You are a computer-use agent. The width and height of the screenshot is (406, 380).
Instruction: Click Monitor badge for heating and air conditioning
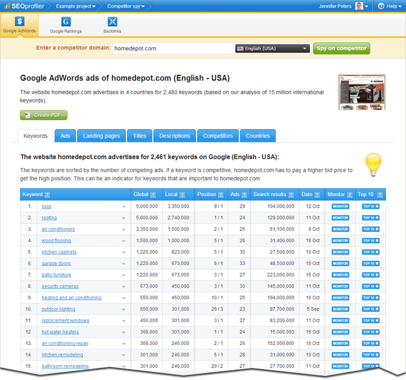(x=340, y=298)
